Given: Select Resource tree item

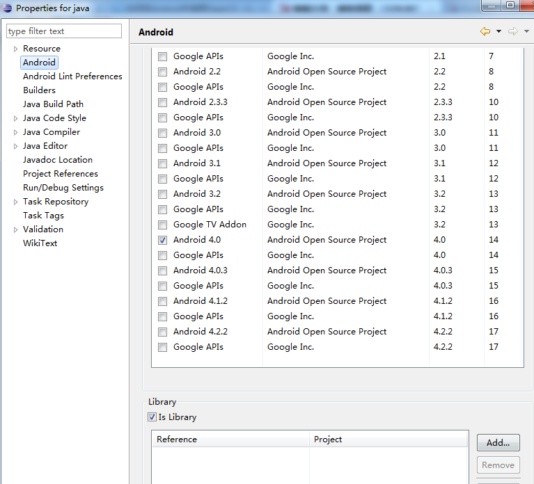Looking at the screenshot, I should pos(42,48).
